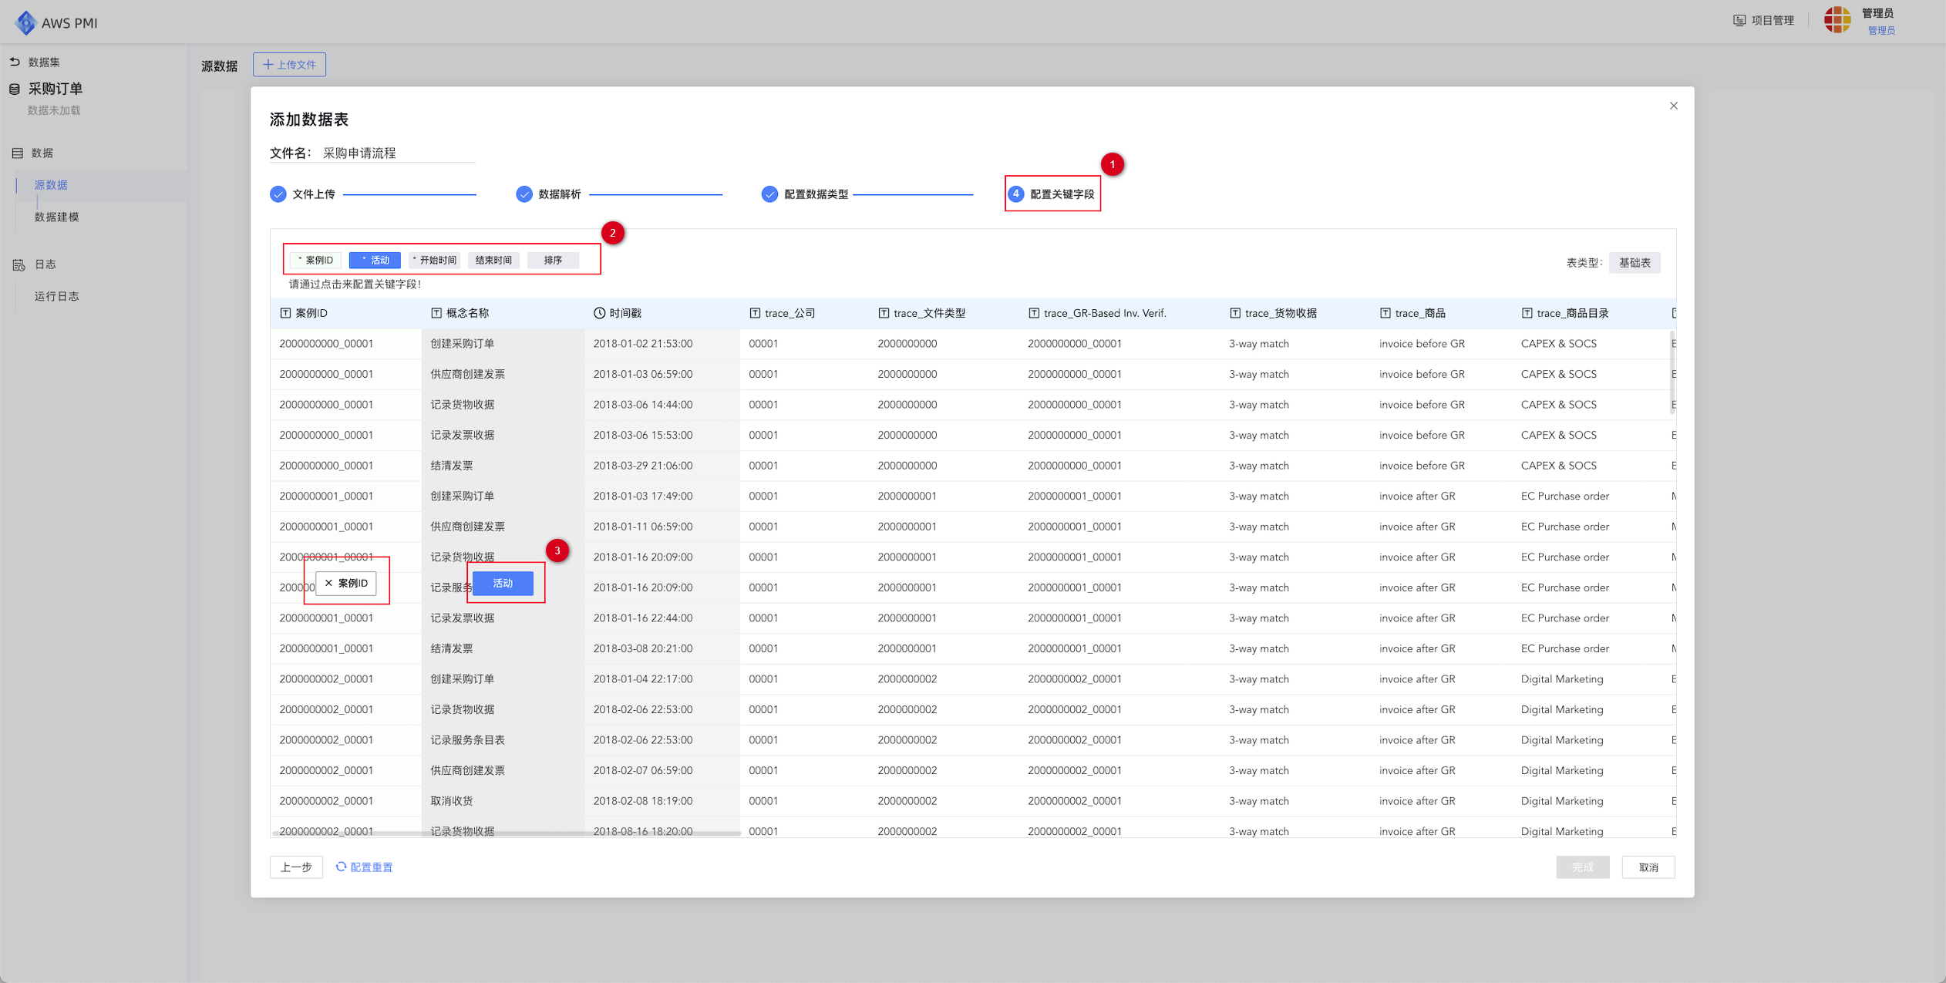Viewport: 1946px width, 983px height.
Task: Click the 项目管理 icon in top bar
Action: 1739,20
